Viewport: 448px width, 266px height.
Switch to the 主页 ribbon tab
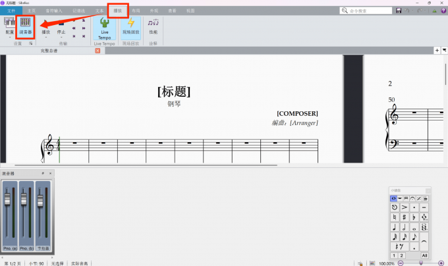[32, 11]
